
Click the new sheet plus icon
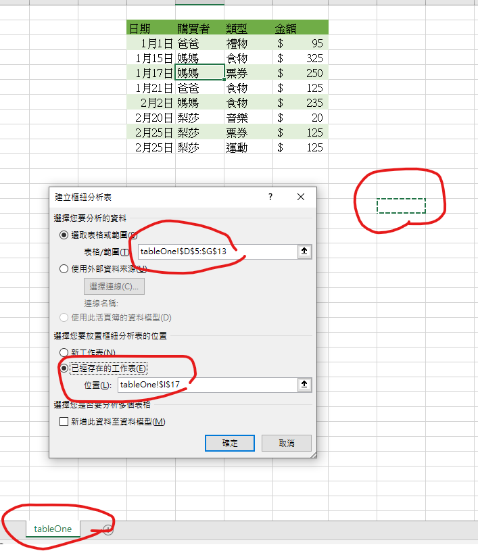107,529
